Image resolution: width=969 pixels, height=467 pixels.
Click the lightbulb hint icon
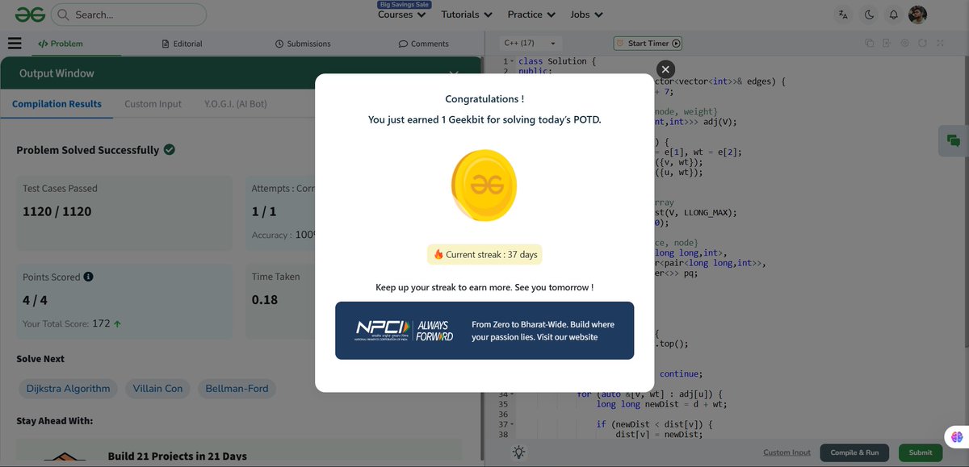518,452
